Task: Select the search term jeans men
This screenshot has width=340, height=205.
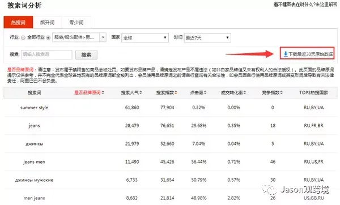Action: point(34,162)
